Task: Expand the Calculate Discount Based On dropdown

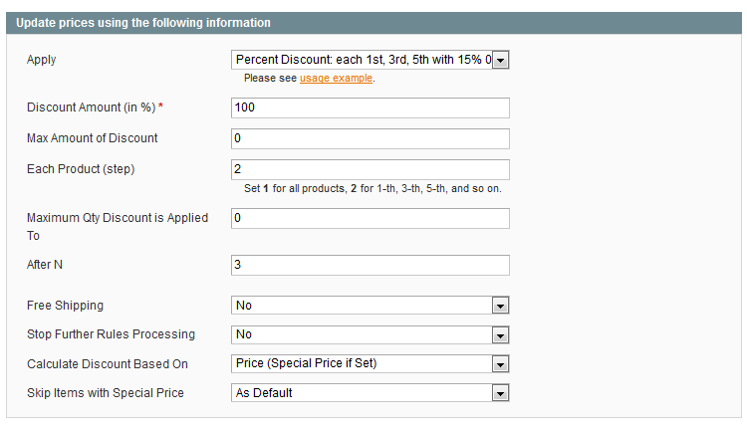Action: [371, 363]
